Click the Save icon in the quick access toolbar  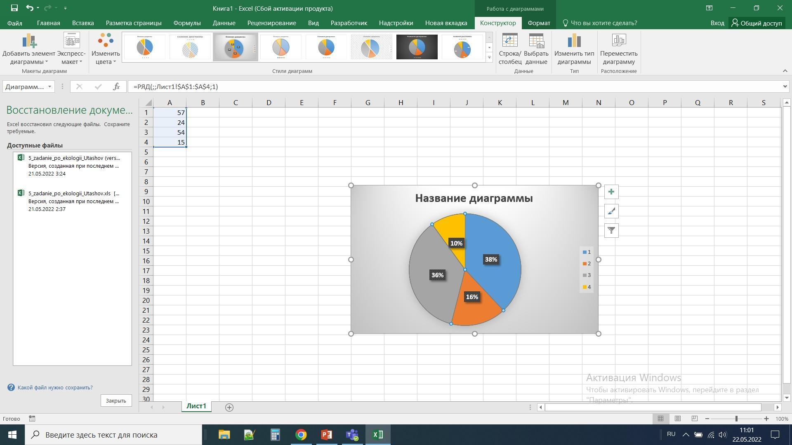pos(14,8)
